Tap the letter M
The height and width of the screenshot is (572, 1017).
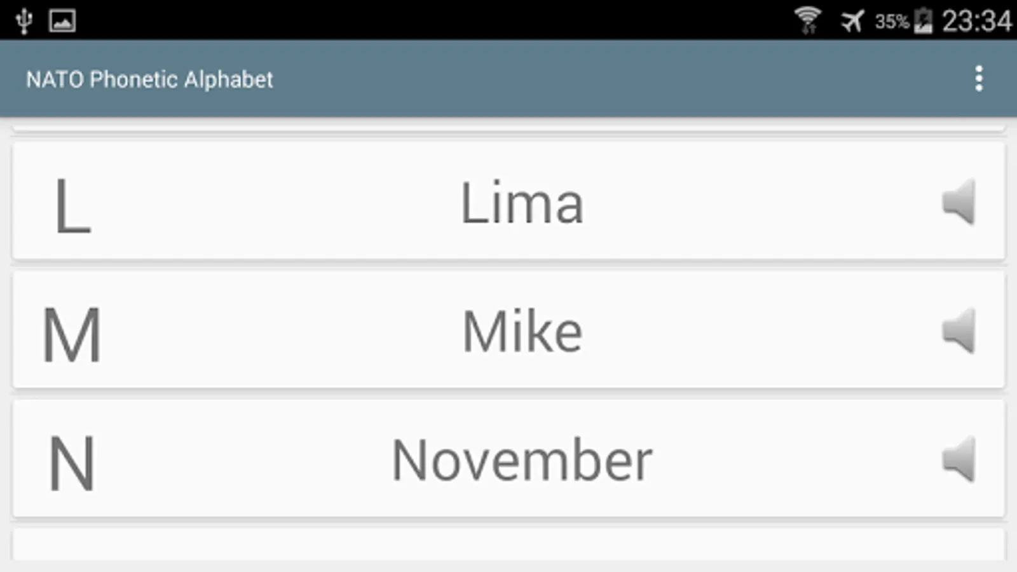pyautogui.click(x=72, y=335)
